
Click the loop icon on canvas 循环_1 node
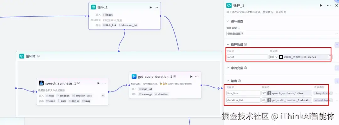tap(94, 7)
